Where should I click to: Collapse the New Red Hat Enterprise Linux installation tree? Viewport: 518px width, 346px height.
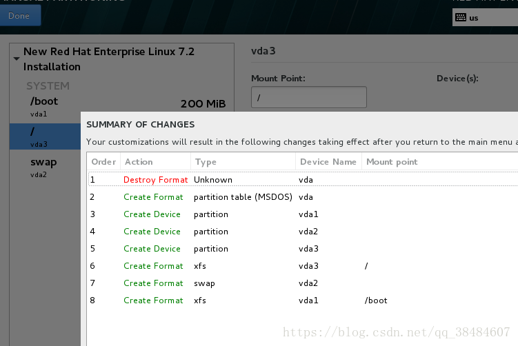click(x=17, y=59)
